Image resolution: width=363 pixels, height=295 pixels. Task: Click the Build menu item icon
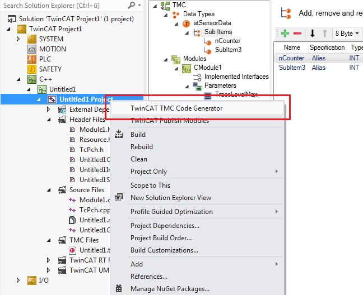[x=119, y=134]
